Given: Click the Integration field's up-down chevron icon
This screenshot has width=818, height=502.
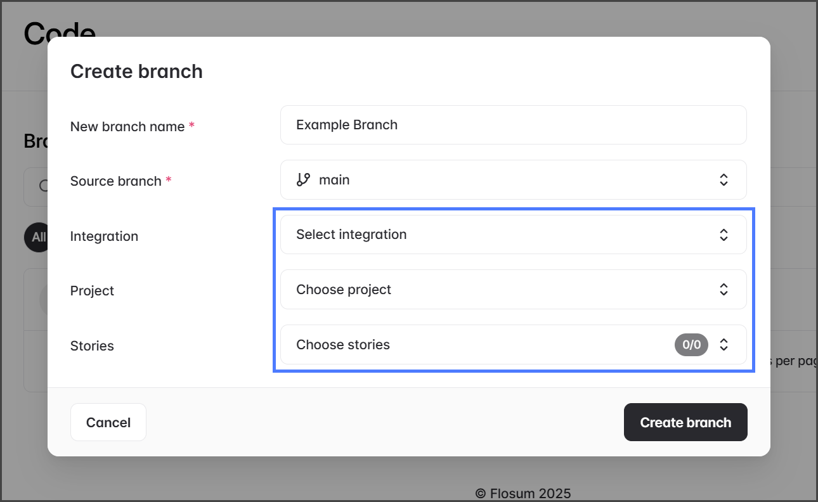Looking at the screenshot, I should click(724, 235).
